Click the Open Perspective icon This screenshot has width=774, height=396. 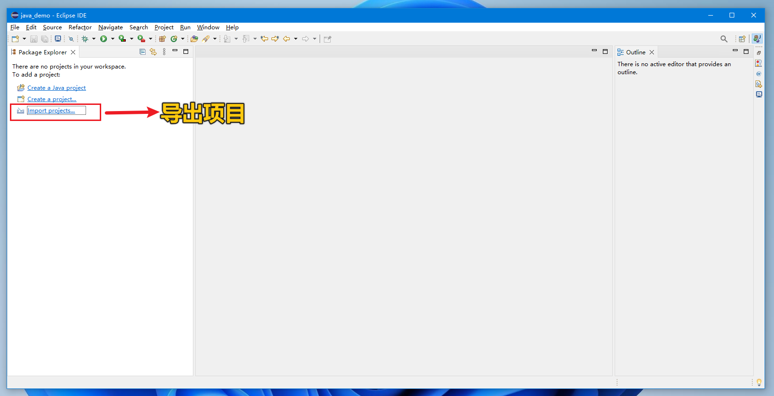click(x=742, y=39)
